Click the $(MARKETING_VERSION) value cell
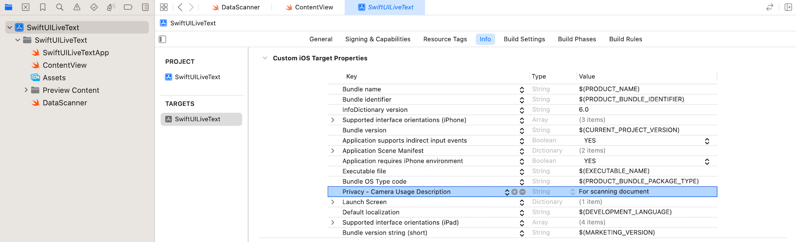796x242 pixels. pyautogui.click(x=617, y=233)
